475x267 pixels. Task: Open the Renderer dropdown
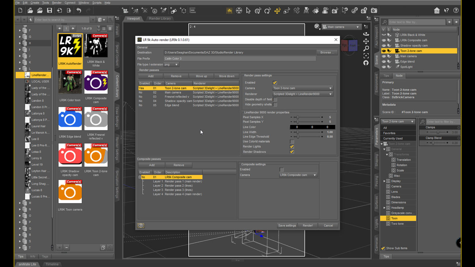tap(303, 94)
